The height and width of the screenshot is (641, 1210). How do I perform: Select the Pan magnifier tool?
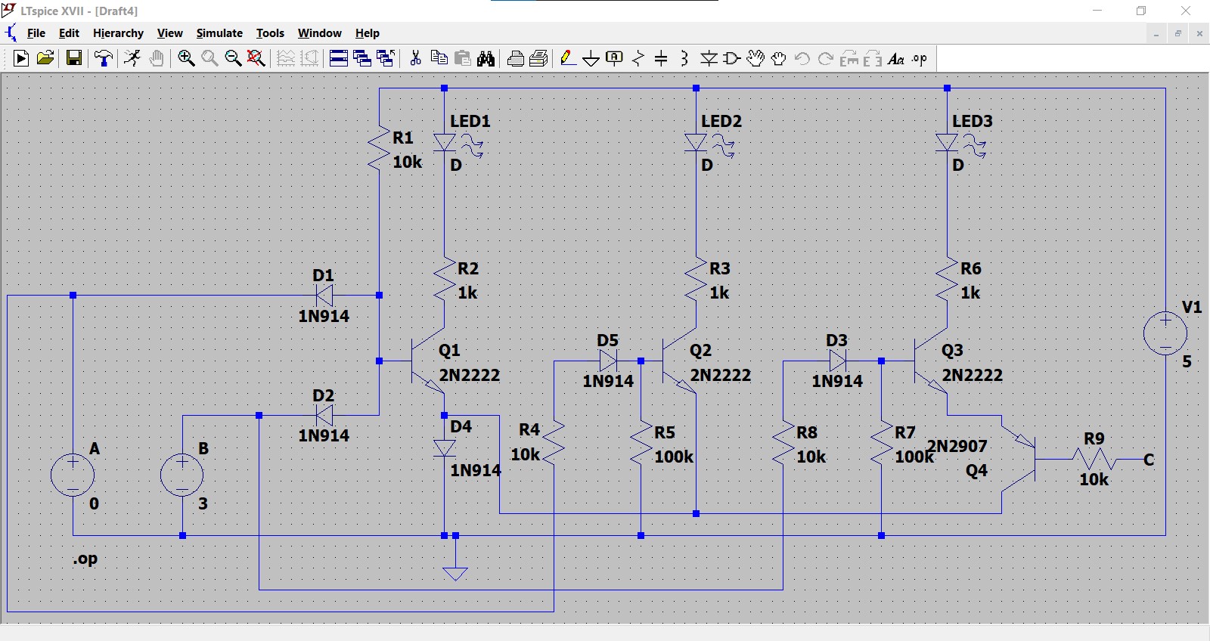(x=209, y=58)
